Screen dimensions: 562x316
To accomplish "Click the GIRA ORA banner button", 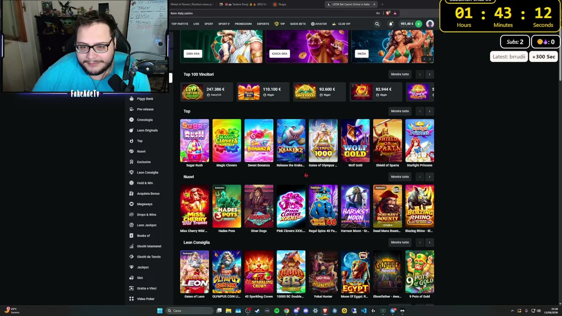I will (x=193, y=54).
